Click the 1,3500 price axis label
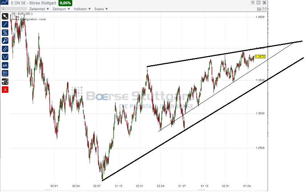This screenshot has width=305, height=194. (x=260, y=80)
